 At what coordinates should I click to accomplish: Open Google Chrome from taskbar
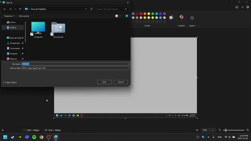point(41,137)
